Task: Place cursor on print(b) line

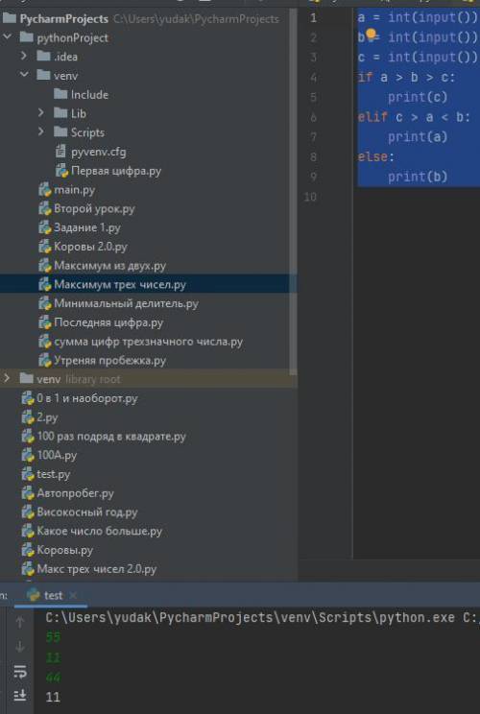Action: click(418, 177)
